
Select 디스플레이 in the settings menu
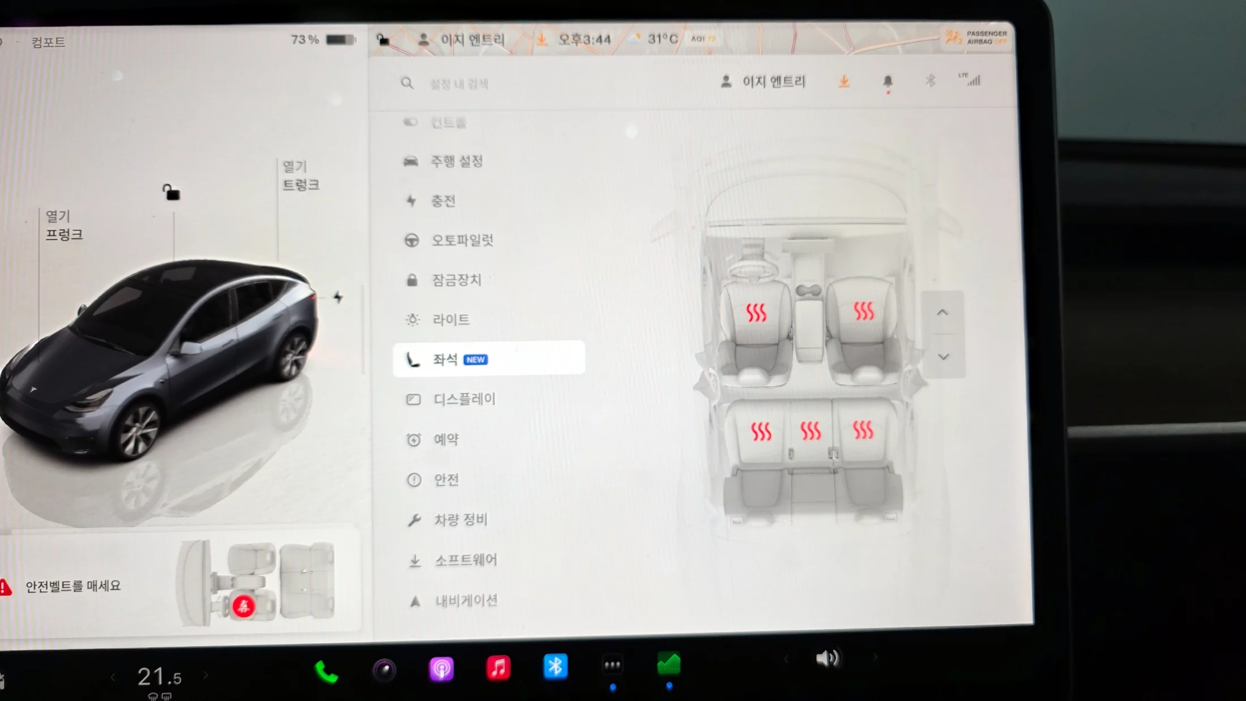[464, 399]
